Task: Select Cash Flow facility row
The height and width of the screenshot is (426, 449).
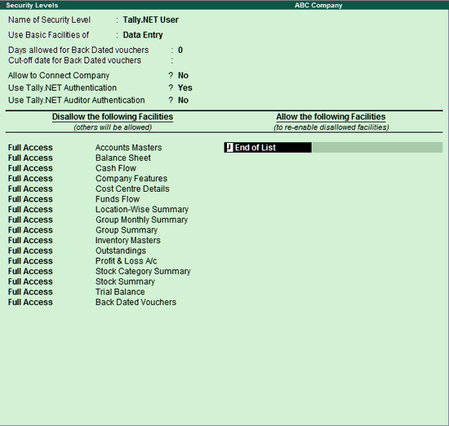Action: 116,168
